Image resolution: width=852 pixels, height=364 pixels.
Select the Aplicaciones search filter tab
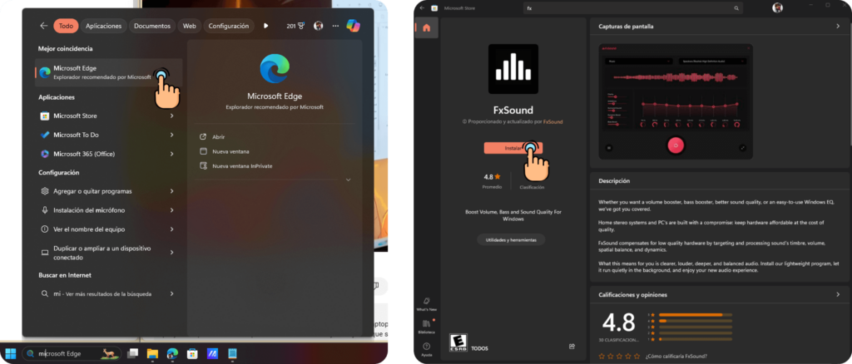pyautogui.click(x=103, y=26)
